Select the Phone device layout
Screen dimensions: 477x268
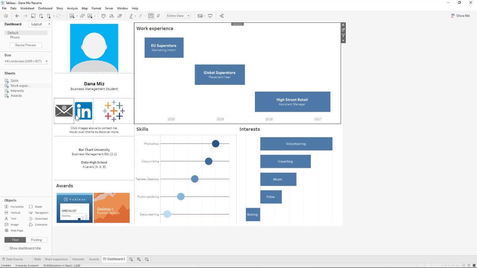tap(15, 37)
